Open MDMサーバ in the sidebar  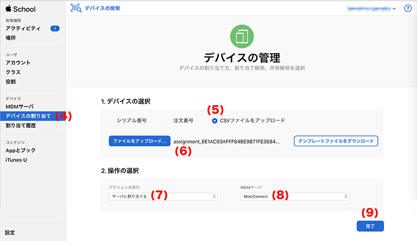pos(20,107)
